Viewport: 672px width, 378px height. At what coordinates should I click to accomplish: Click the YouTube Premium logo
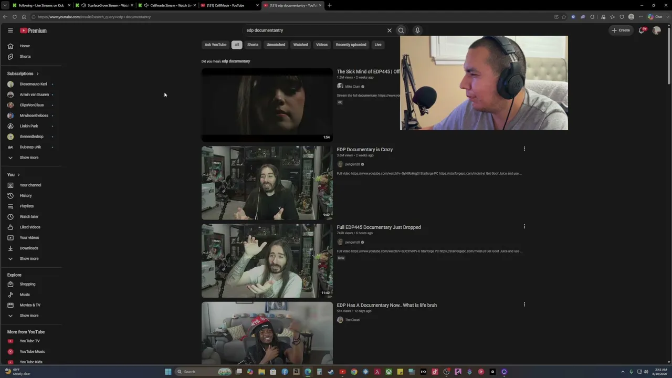[34, 30]
